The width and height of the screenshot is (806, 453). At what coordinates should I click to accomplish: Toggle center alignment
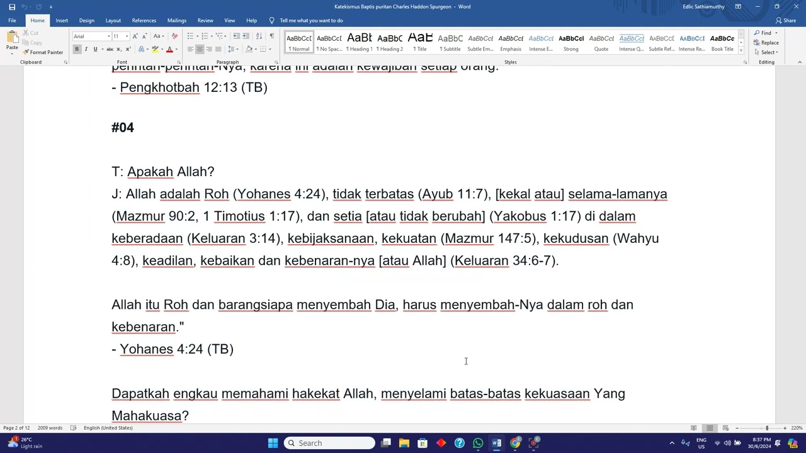[200, 49]
